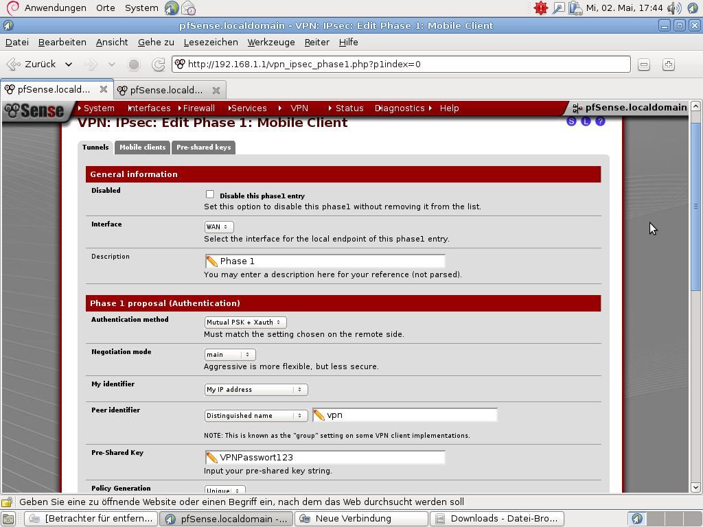Click into the browser address bar

click(x=401, y=64)
